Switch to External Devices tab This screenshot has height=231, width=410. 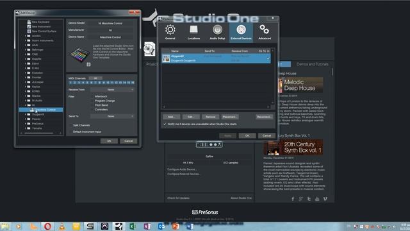coord(241,32)
